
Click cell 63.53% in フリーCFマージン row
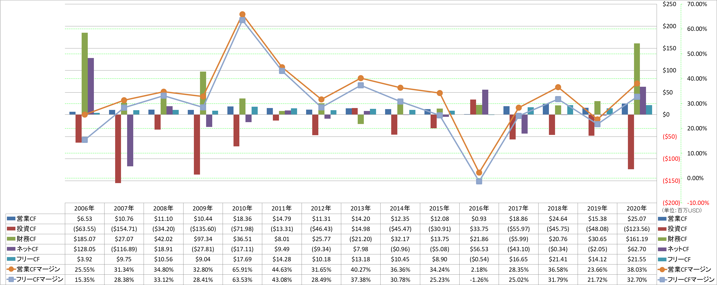tap(242, 279)
